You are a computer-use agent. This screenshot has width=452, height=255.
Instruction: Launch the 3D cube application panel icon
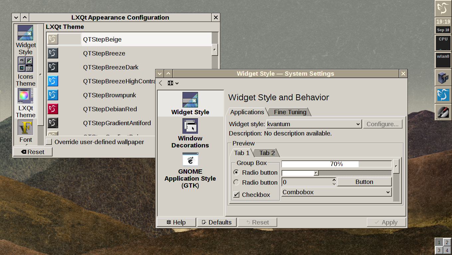click(443, 78)
